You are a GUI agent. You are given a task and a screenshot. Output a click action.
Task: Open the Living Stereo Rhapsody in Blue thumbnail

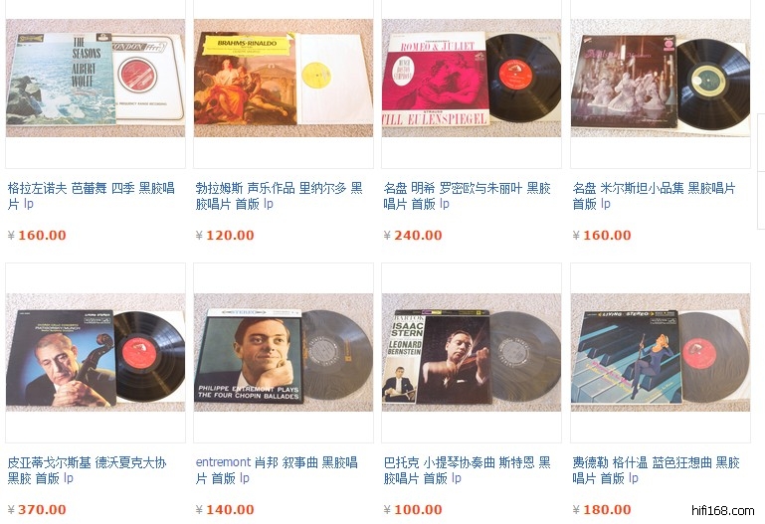coord(661,352)
